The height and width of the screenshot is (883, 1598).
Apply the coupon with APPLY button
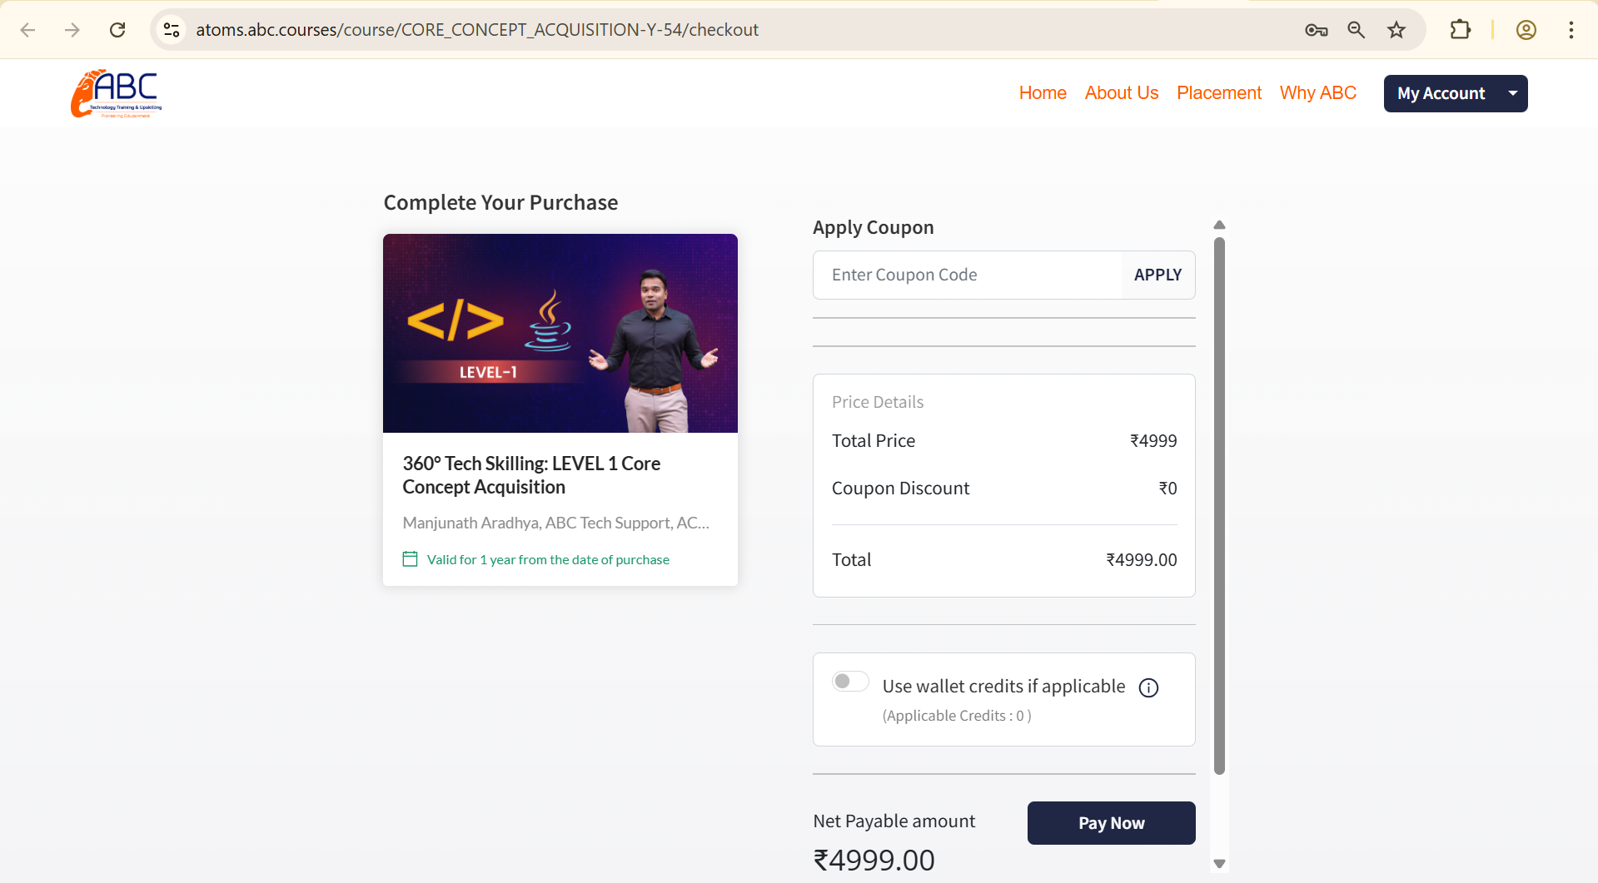tap(1157, 275)
